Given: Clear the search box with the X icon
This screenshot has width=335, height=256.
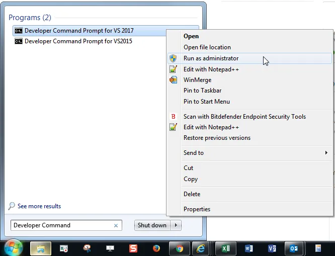Looking at the screenshot, I should [116, 225].
